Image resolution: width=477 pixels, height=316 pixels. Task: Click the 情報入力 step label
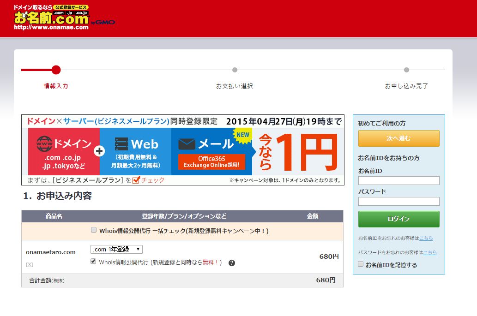point(56,86)
